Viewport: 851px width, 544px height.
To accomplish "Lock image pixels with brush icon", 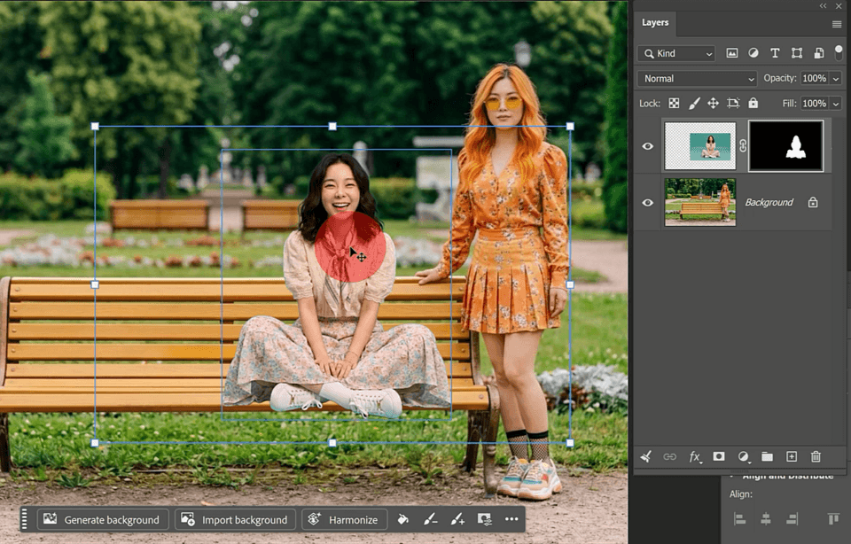I will pos(694,103).
